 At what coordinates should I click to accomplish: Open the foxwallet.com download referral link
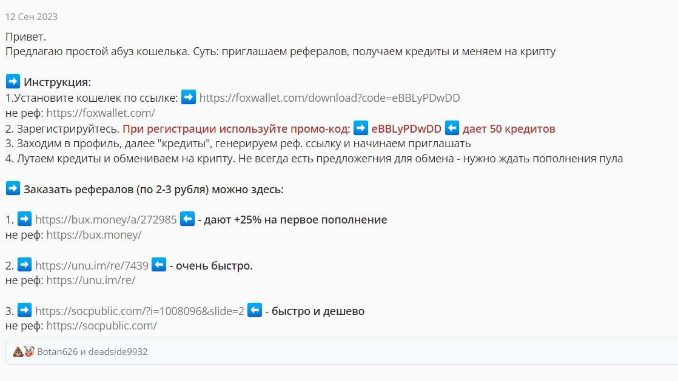point(334,98)
